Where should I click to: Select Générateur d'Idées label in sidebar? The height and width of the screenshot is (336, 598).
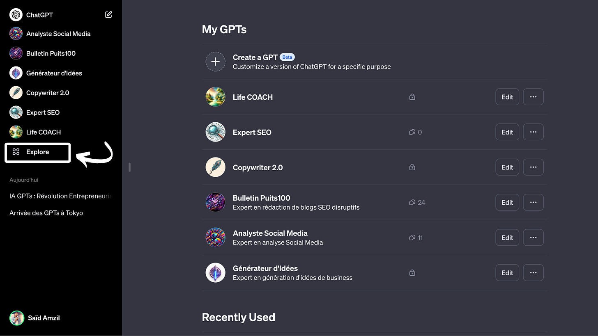pyautogui.click(x=54, y=73)
